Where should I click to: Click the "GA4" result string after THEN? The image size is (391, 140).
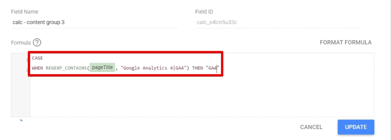(212, 68)
